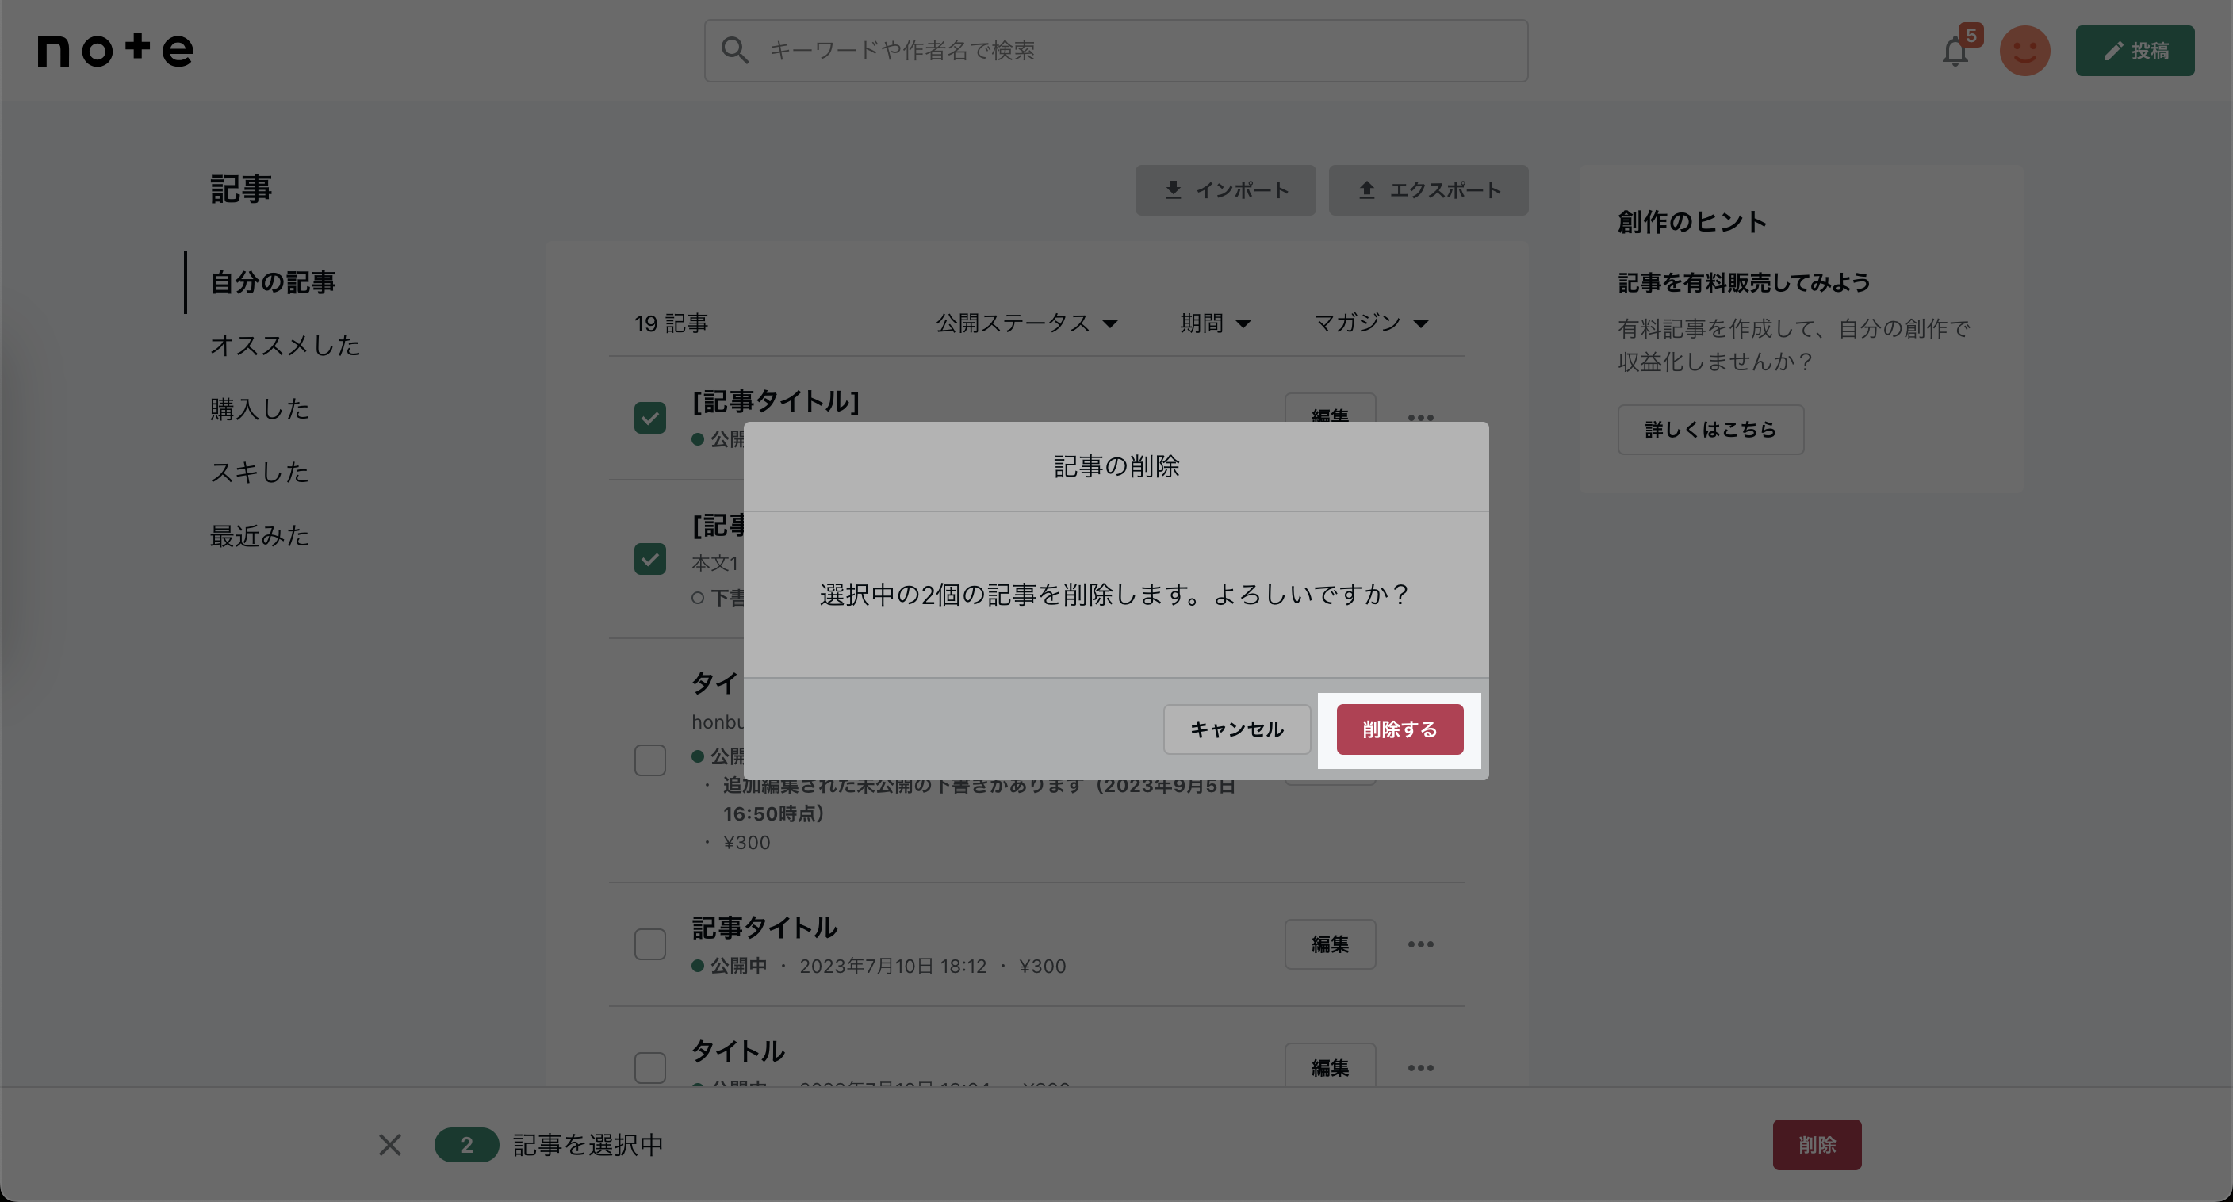The image size is (2233, 1202).
Task: Click the 詳しくはこちら link button
Action: [x=1710, y=430]
